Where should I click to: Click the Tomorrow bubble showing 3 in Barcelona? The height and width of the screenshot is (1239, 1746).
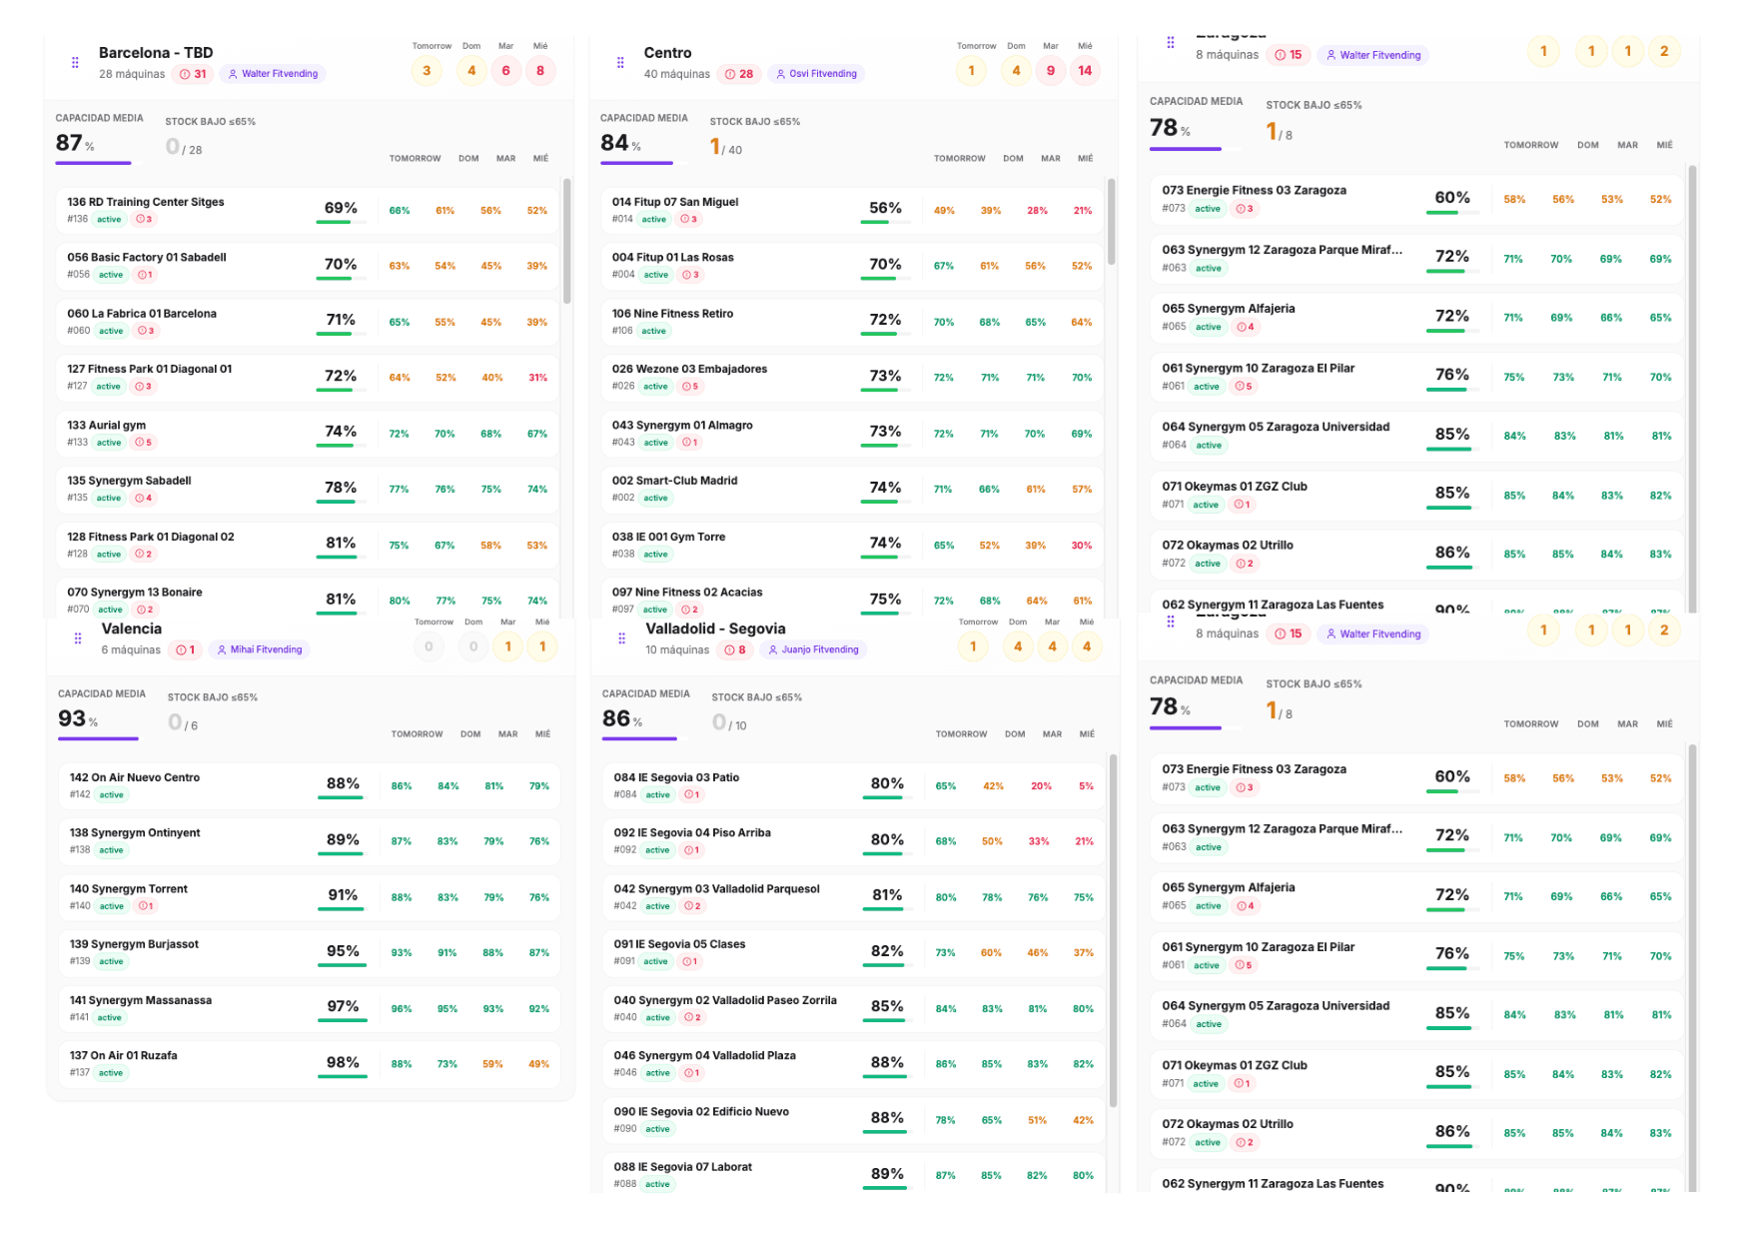(427, 71)
